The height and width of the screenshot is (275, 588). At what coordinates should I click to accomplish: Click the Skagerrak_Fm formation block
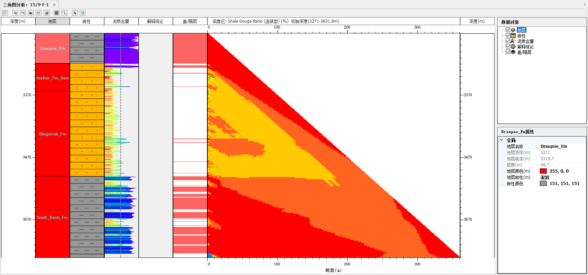[x=52, y=134]
